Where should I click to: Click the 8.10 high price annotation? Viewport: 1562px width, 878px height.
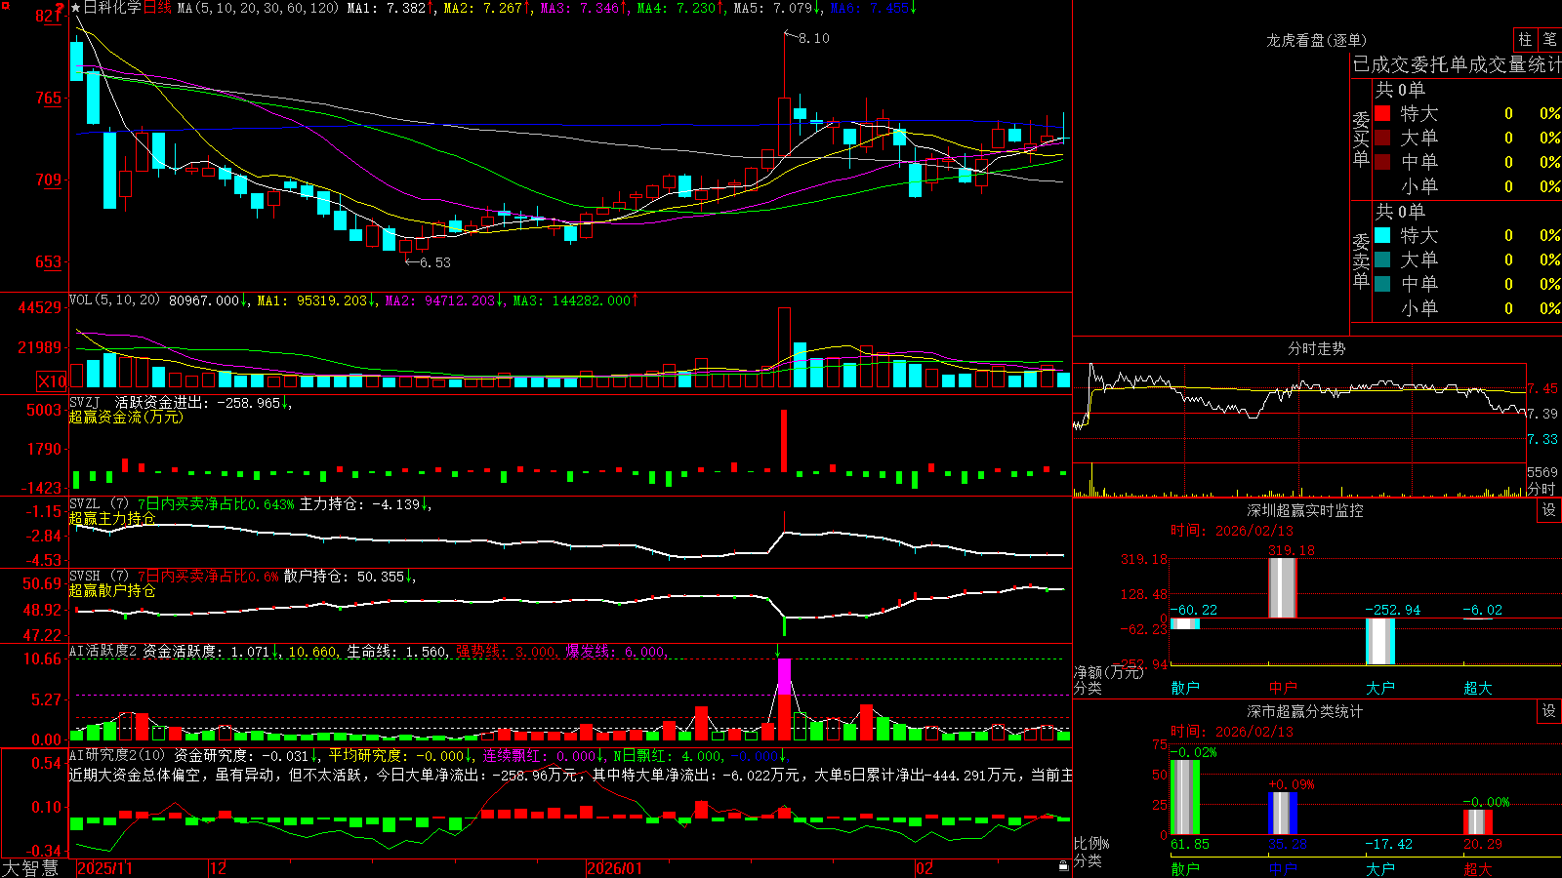(813, 38)
